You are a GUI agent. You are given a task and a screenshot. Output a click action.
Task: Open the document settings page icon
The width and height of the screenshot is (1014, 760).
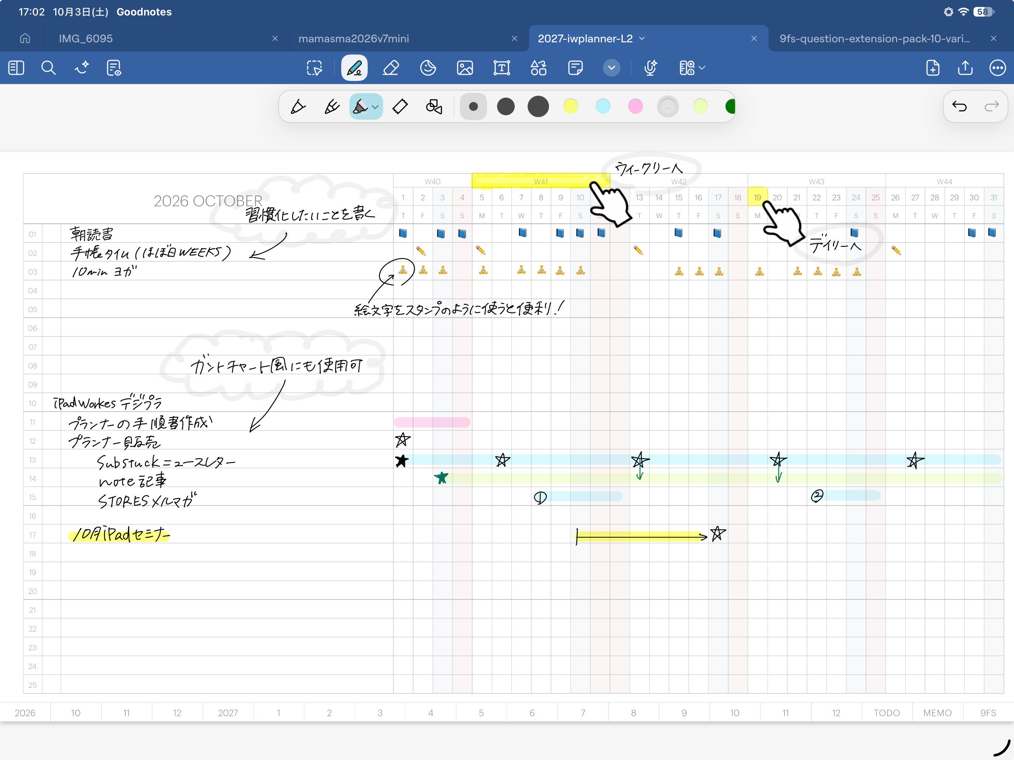pyautogui.click(x=114, y=68)
